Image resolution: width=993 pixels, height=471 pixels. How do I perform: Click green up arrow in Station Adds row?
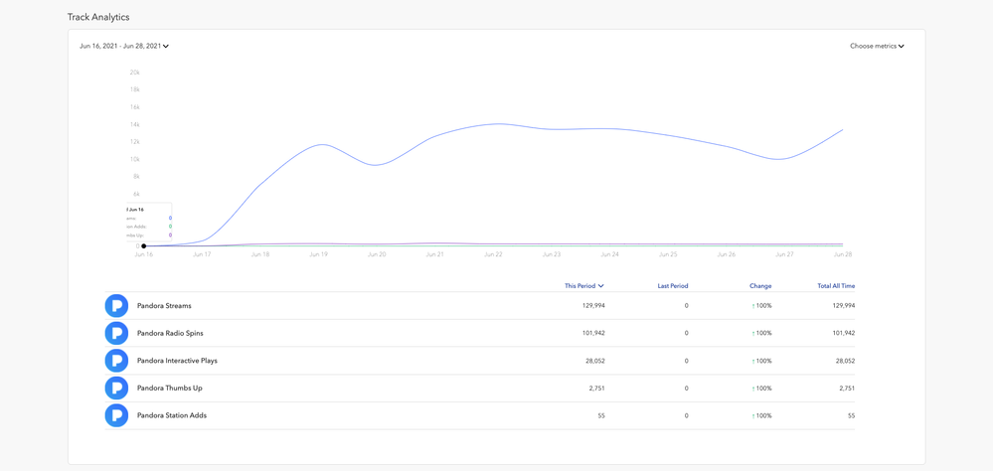(753, 416)
